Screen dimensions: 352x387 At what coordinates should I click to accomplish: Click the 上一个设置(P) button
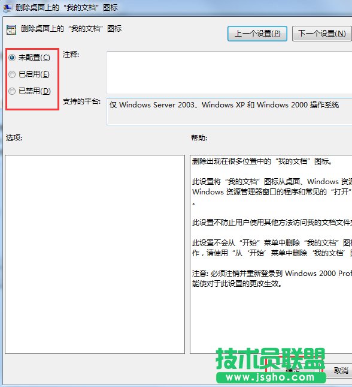tap(257, 34)
